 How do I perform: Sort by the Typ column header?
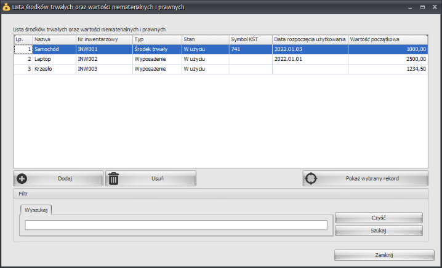click(157, 39)
